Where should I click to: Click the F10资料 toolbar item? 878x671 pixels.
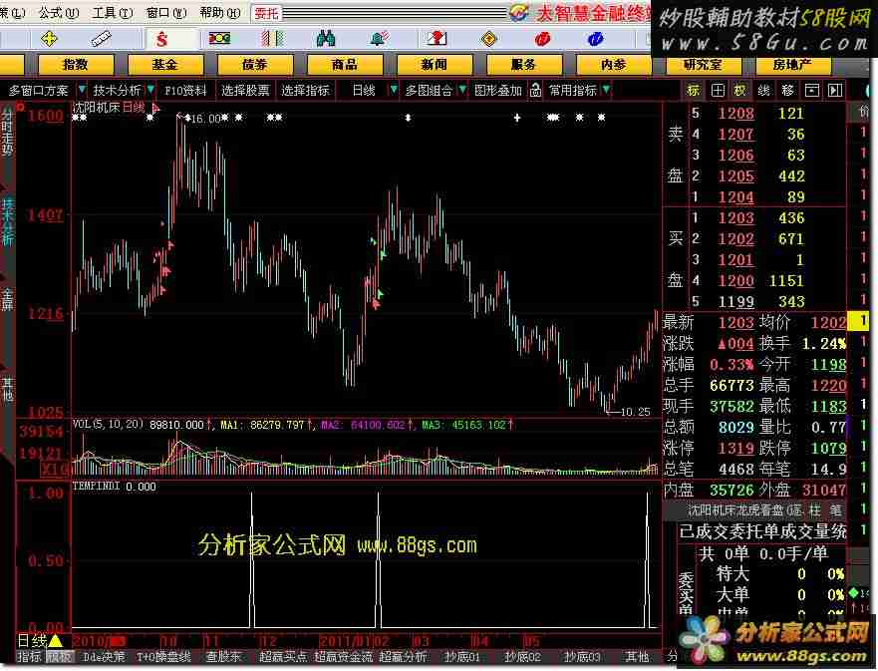(185, 90)
